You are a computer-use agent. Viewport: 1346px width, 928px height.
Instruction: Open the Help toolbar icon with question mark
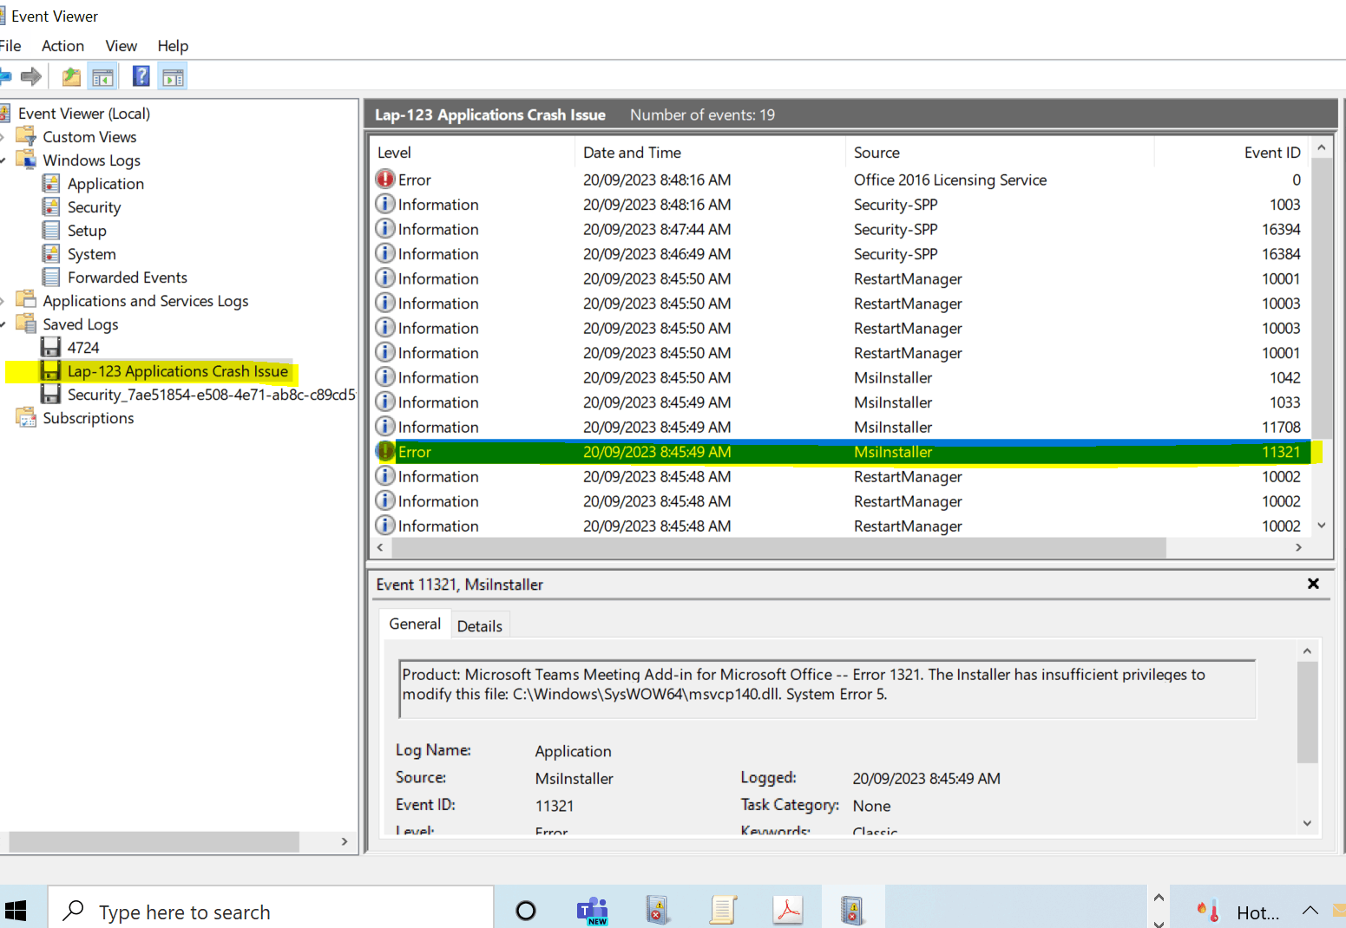[x=141, y=77]
